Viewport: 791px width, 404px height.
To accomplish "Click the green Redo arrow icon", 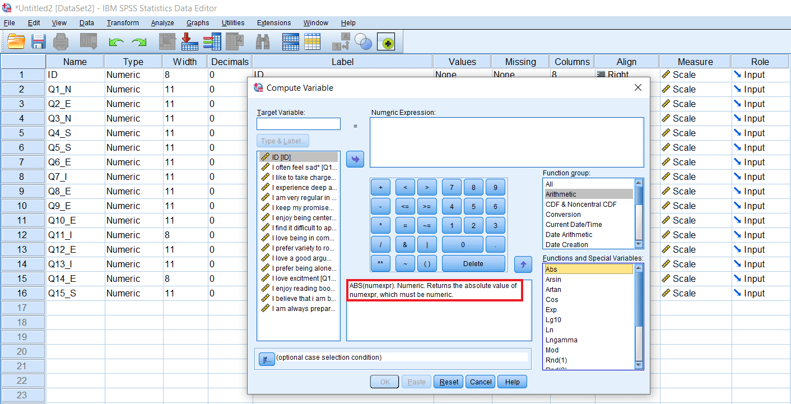I will coord(138,42).
